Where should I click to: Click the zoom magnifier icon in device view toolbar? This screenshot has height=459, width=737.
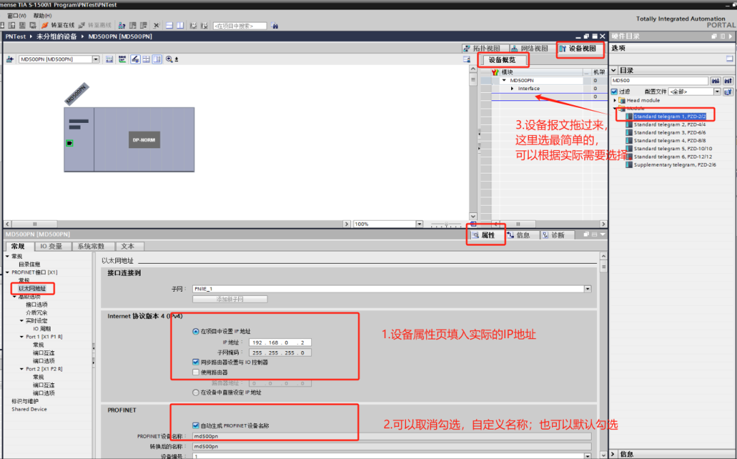[x=169, y=59]
